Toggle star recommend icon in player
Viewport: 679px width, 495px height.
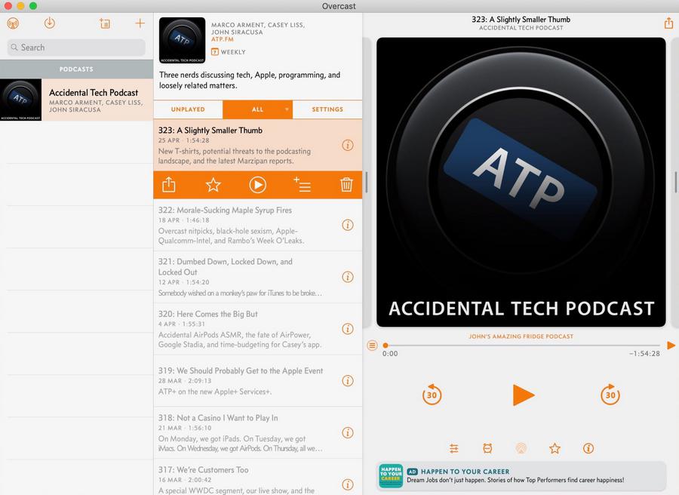click(x=555, y=449)
